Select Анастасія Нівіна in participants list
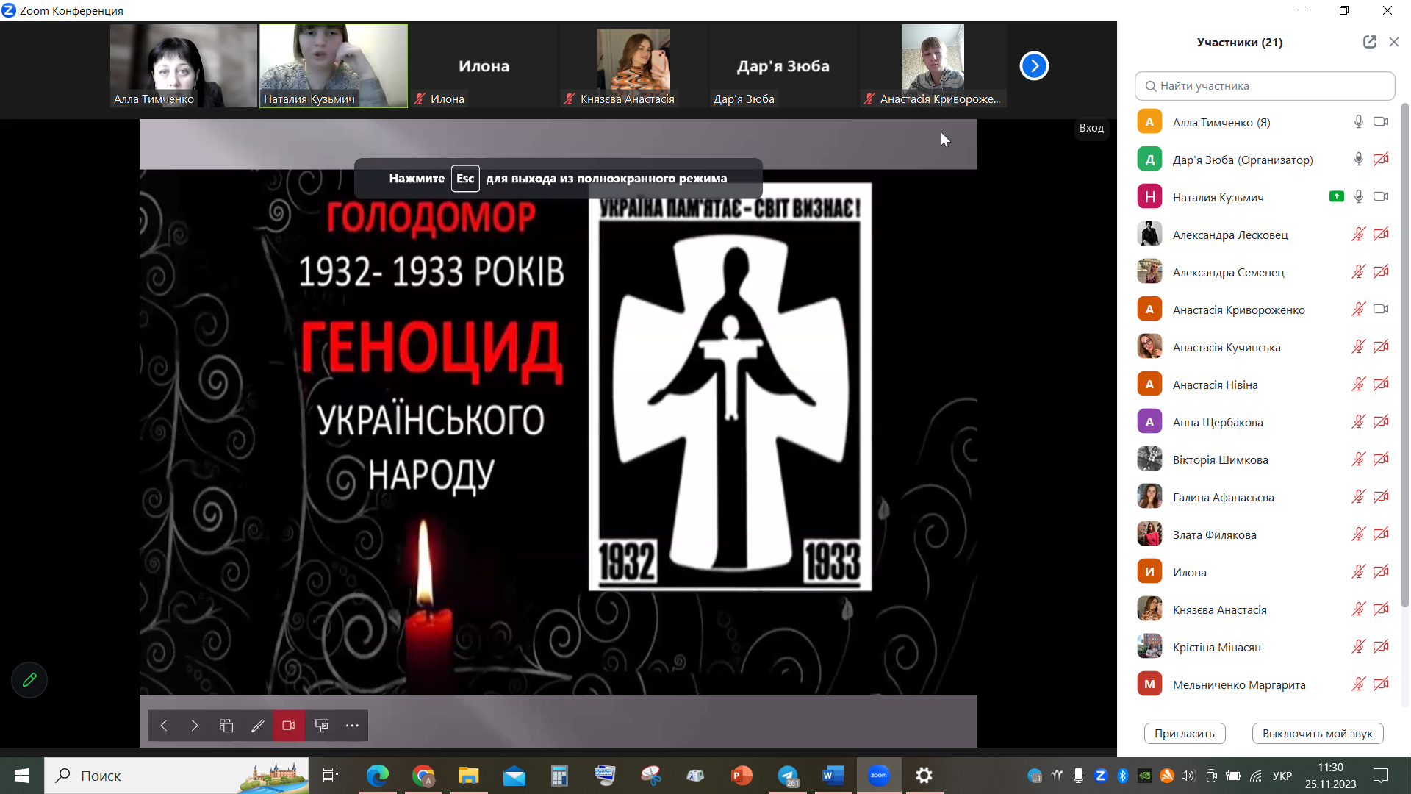The height and width of the screenshot is (794, 1411). click(1215, 385)
